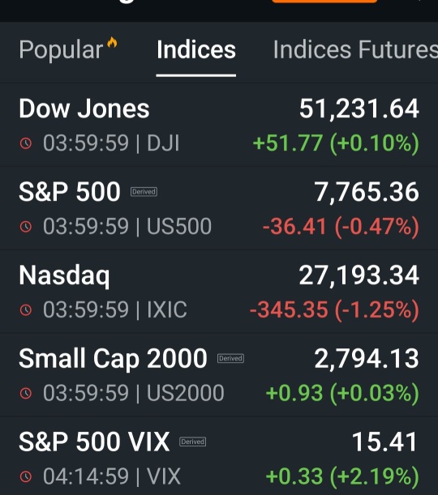Click the Derived badge beside S&P 500 VIX
Image resolution: width=438 pixels, height=495 pixels.
pyautogui.click(x=192, y=442)
